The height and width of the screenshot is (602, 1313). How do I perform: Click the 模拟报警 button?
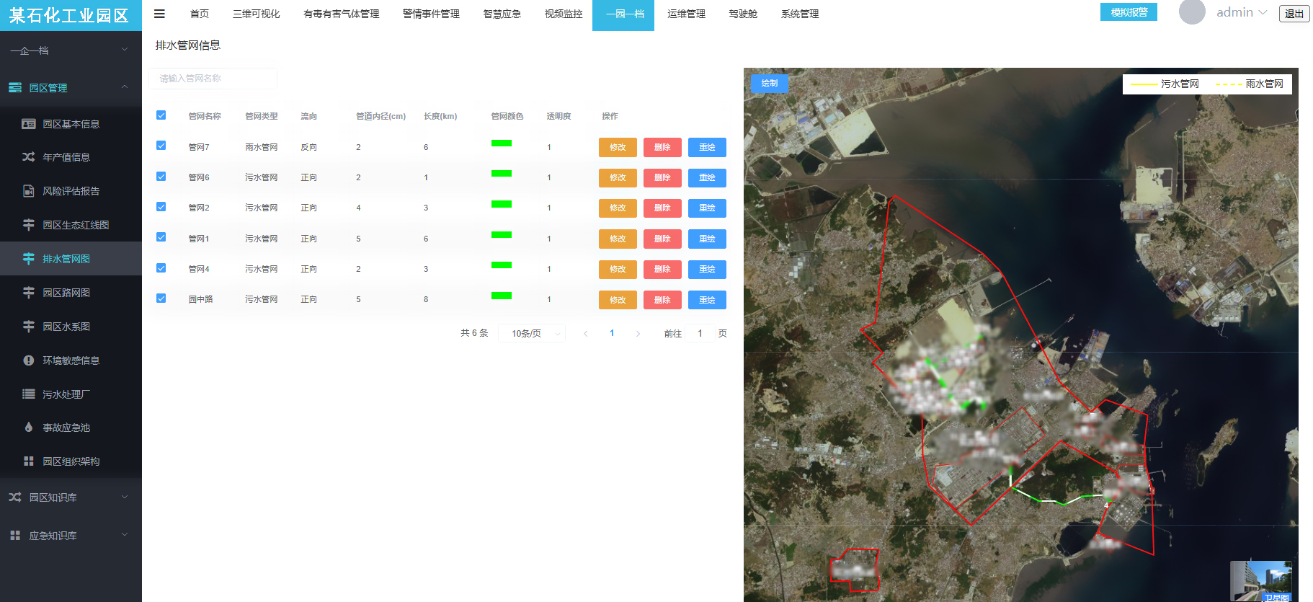coord(1129,12)
